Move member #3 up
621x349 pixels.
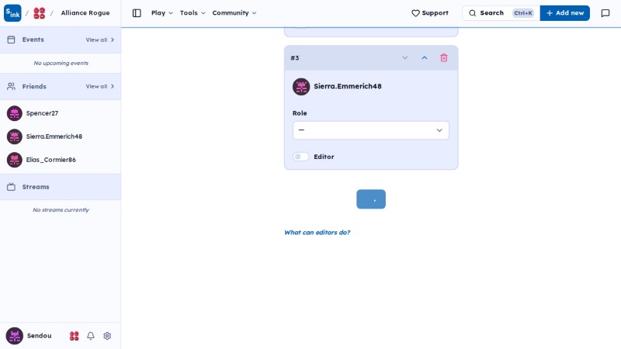coord(424,57)
